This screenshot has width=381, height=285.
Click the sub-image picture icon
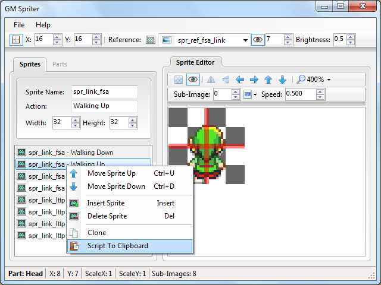click(x=248, y=94)
